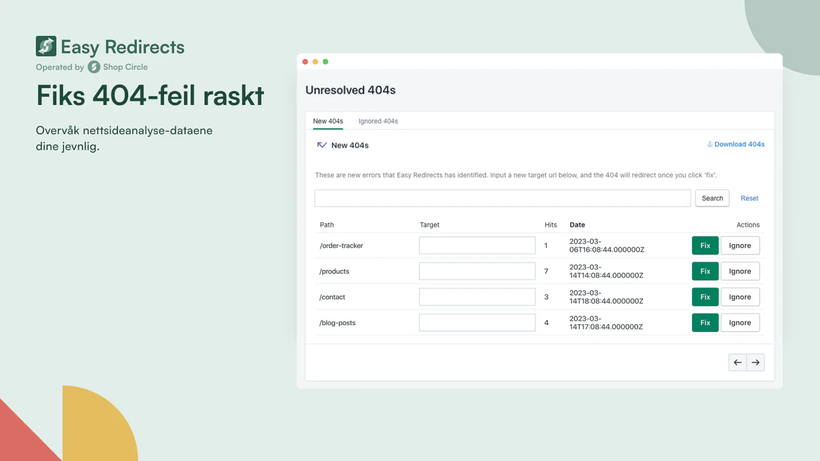Go to next page arrow
Screen dimensions: 820x461
[x=756, y=362]
